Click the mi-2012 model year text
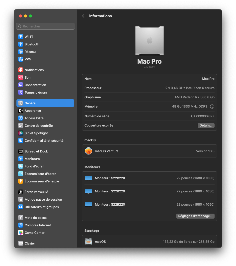The width and height of the screenshot is (236, 266). click(x=150, y=67)
